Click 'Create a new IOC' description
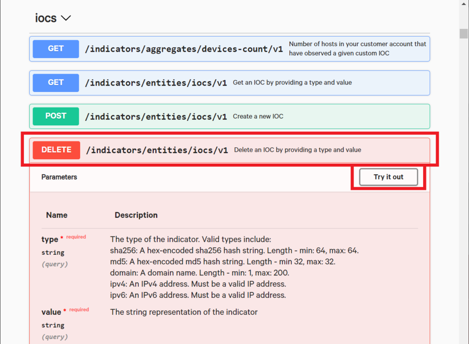469x344 pixels. pyautogui.click(x=258, y=117)
